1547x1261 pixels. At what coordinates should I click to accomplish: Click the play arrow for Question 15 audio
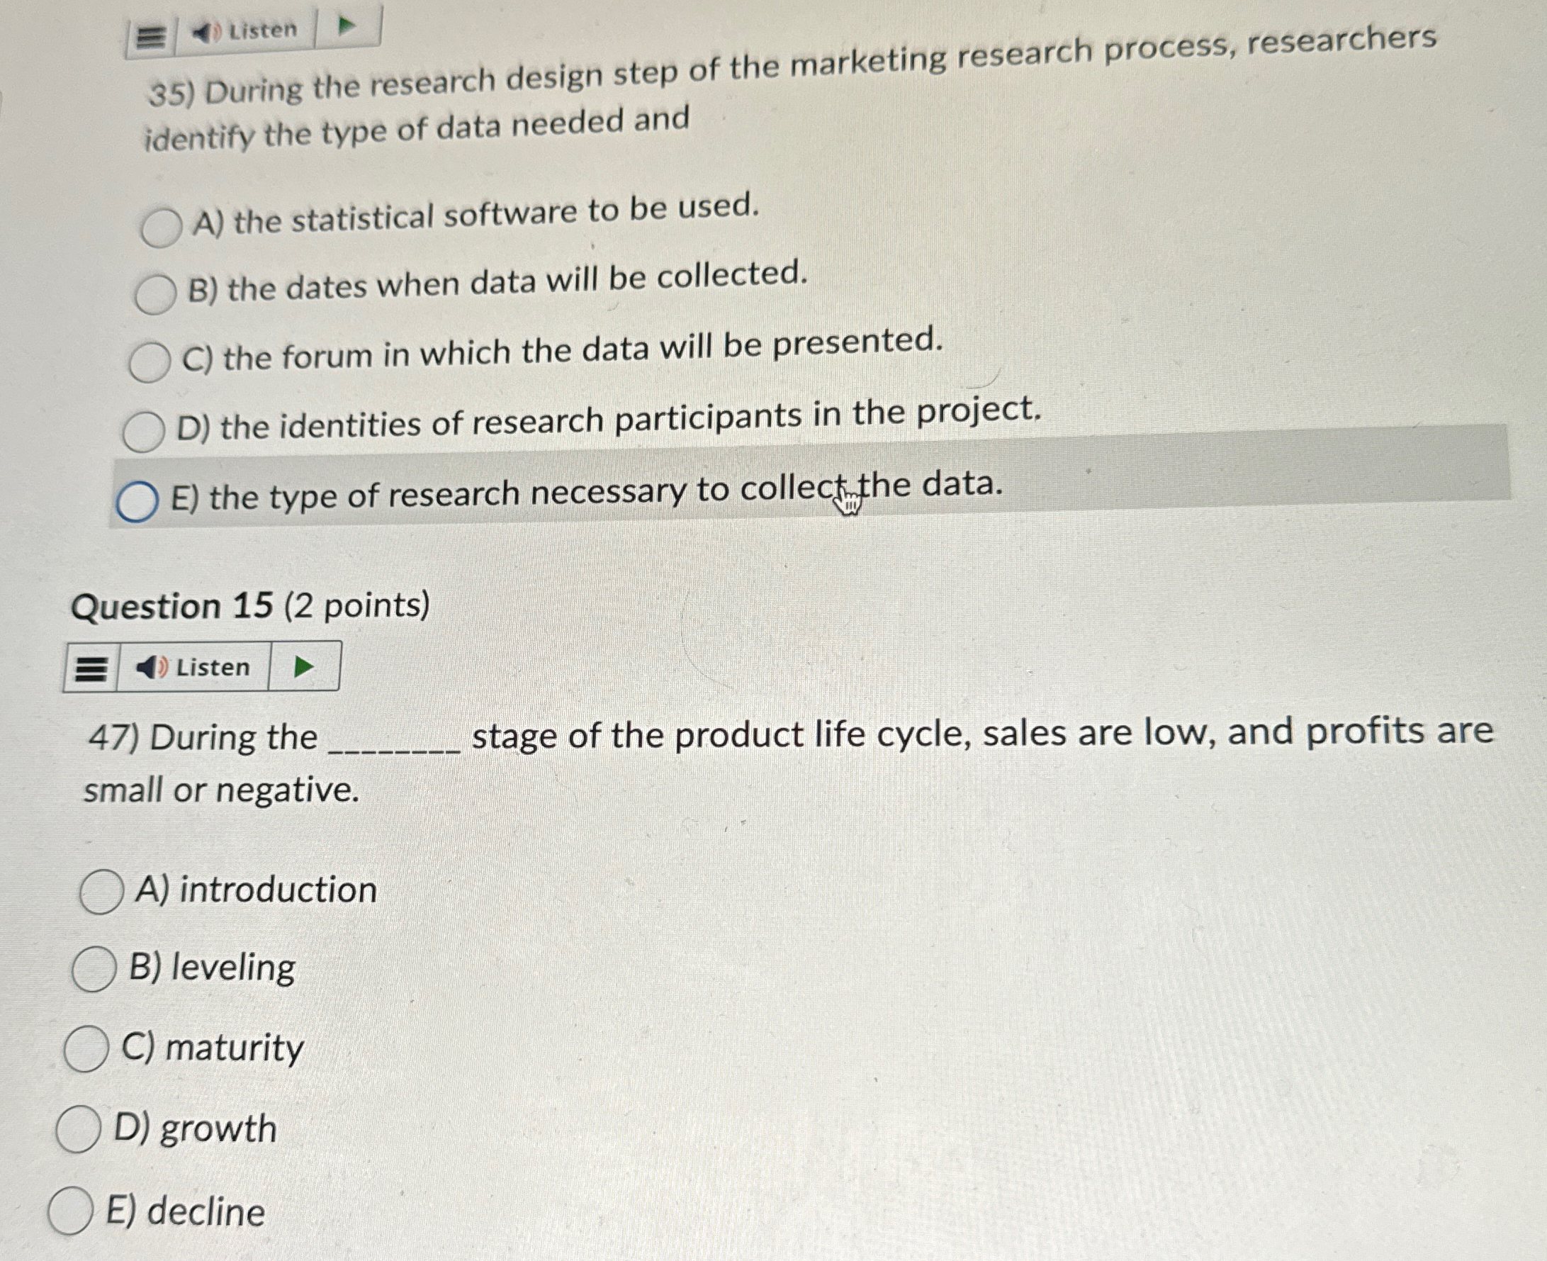303,666
